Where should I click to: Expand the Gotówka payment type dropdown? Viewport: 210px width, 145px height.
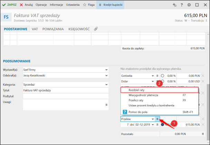tap(153, 76)
